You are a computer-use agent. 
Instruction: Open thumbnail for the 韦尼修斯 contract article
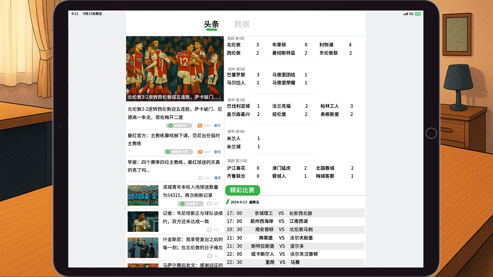[143, 222]
